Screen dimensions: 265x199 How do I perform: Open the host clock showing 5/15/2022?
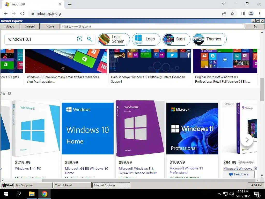(x=243, y=194)
